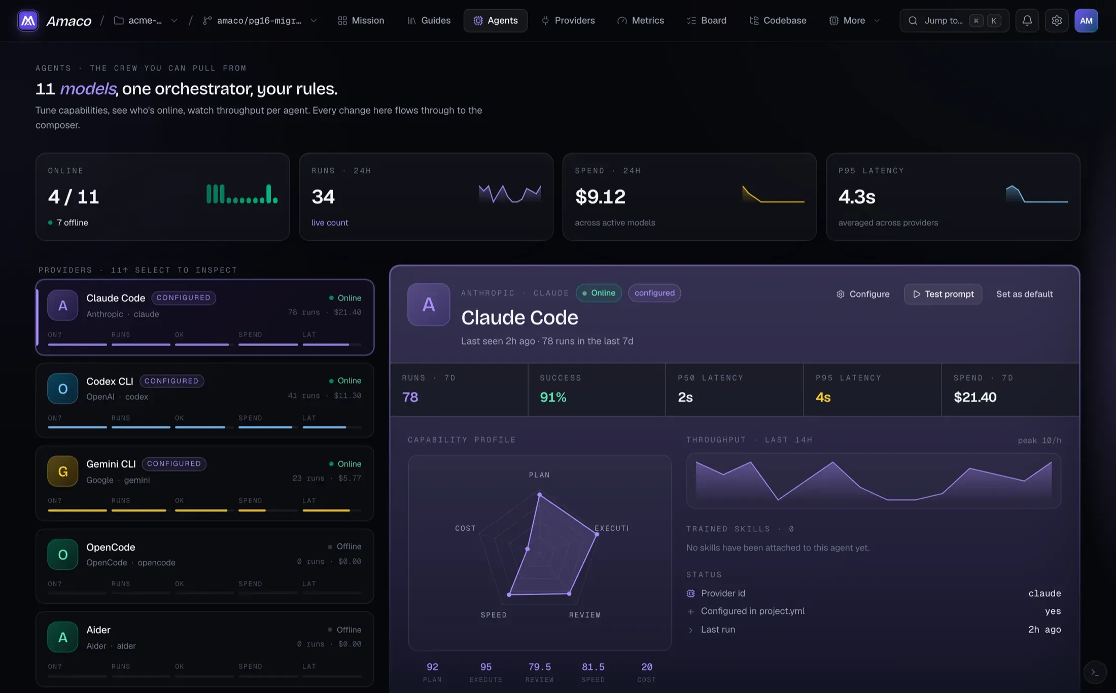Click the 7 offline status text
This screenshot has width=1116, height=693.
coord(72,223)
